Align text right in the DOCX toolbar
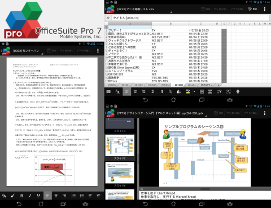The height and width of the screenshot is (208, 271). [64, 196]
